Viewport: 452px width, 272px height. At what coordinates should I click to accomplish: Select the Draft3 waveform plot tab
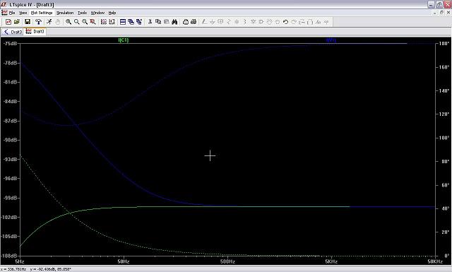(35, 32)
